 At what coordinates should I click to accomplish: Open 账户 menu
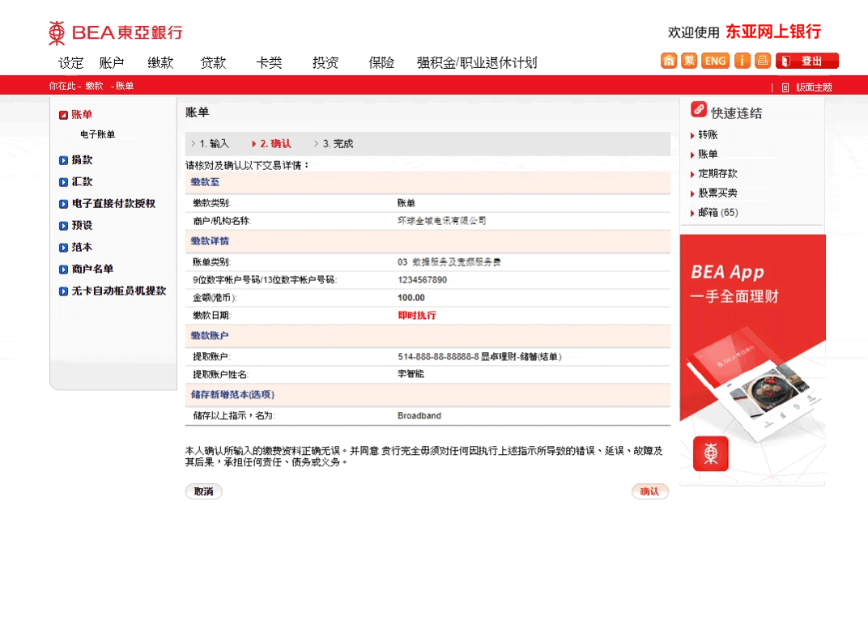112,62
